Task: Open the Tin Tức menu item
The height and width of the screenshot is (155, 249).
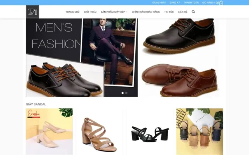Action: coord(169,12)
